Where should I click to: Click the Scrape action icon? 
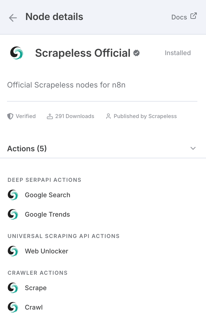click(13, 288)
